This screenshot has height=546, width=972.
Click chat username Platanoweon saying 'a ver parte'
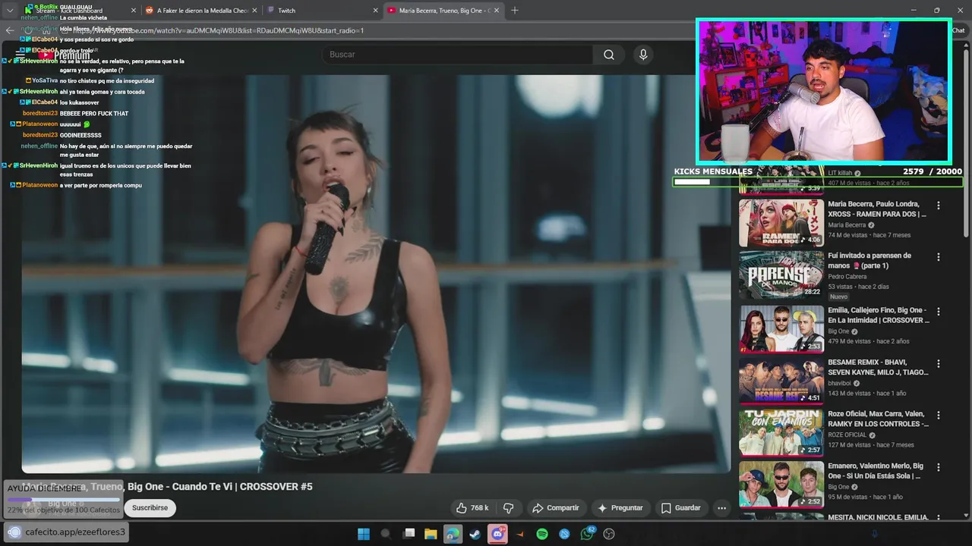point(39,185)
